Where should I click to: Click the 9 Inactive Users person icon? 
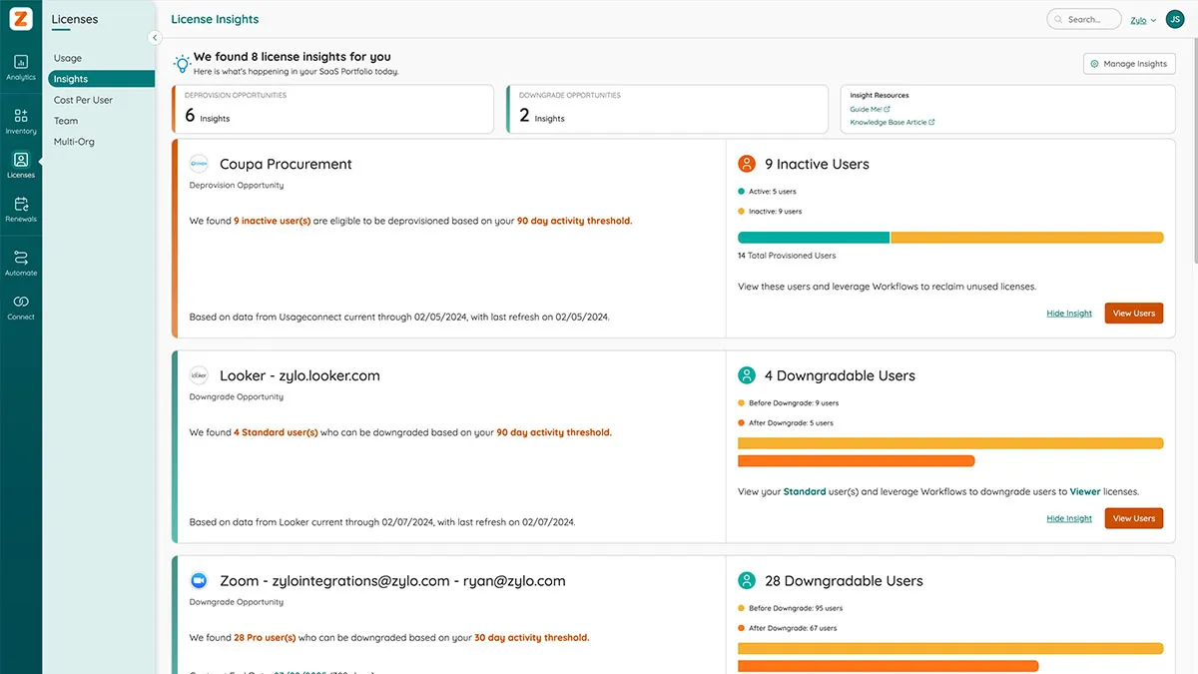(x=746, y=164)
